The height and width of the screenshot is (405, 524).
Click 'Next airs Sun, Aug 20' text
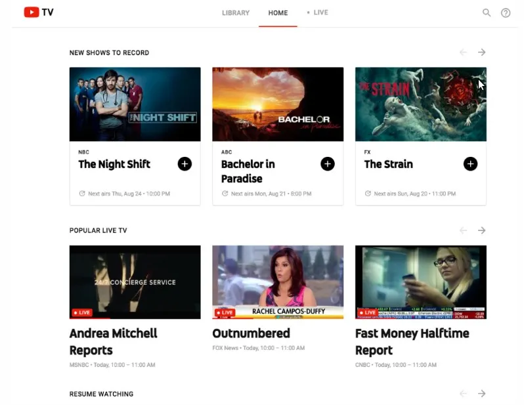coord(415,194)
